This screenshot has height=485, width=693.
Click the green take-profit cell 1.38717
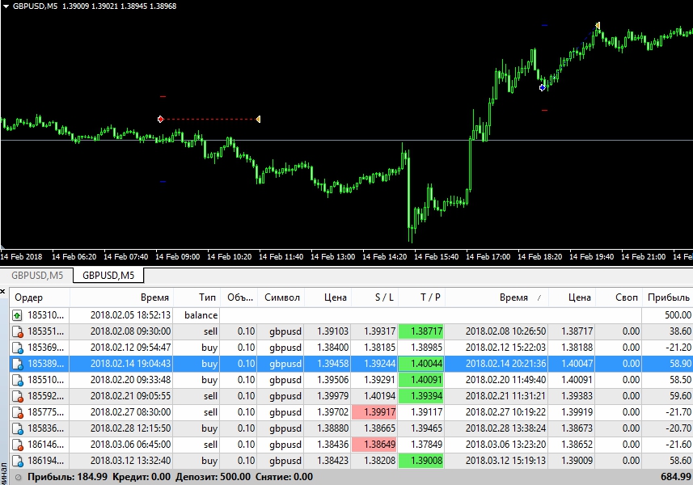coord(421,331)
